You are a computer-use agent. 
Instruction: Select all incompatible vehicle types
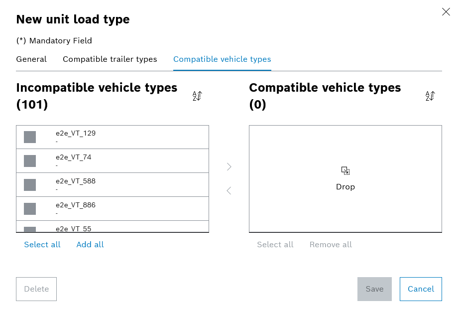(42, 244)
